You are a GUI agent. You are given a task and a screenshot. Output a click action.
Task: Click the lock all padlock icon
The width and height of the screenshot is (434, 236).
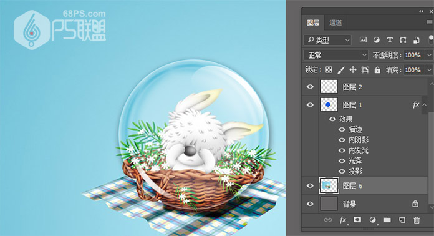coord(377,70)
